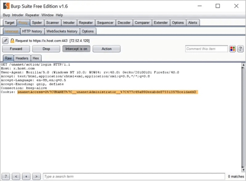Switch to the HTTP history tab

(32, 31)
